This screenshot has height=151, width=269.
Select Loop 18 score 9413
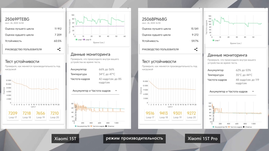(163, 115)
